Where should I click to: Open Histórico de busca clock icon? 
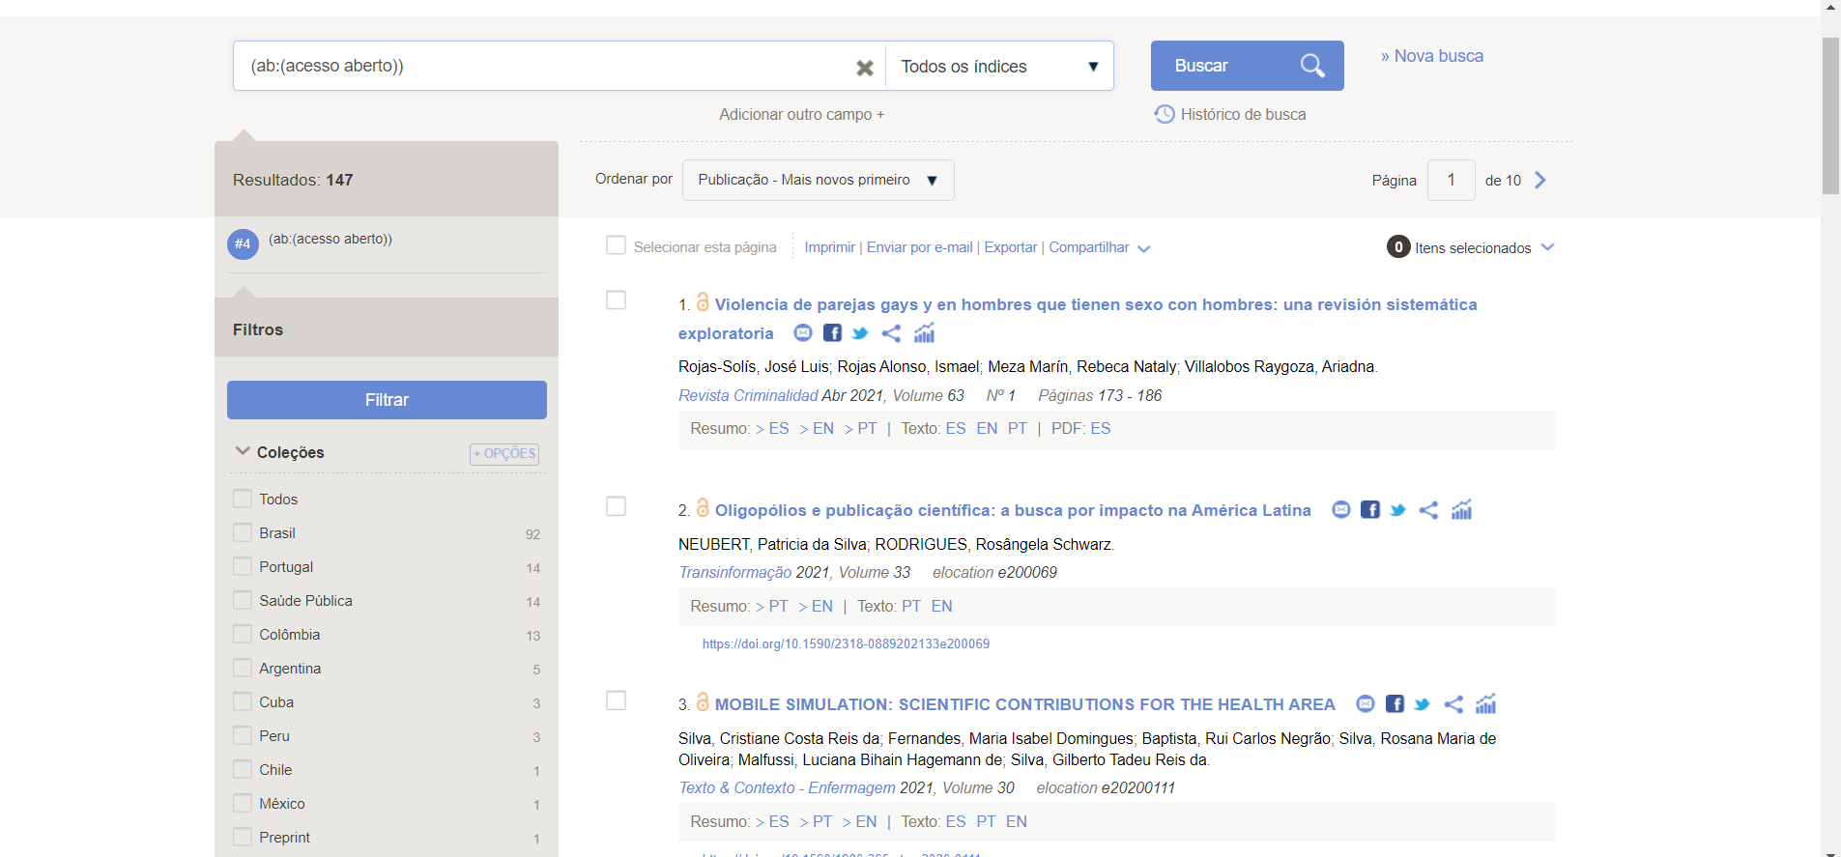click(1165, 114)
